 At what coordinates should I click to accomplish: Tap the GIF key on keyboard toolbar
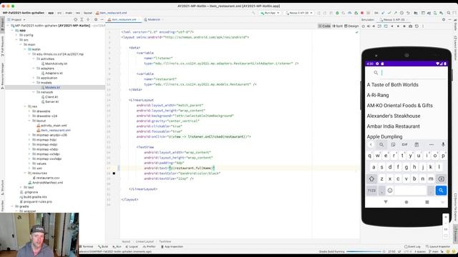pyautogui.click(x=404, y=144)
